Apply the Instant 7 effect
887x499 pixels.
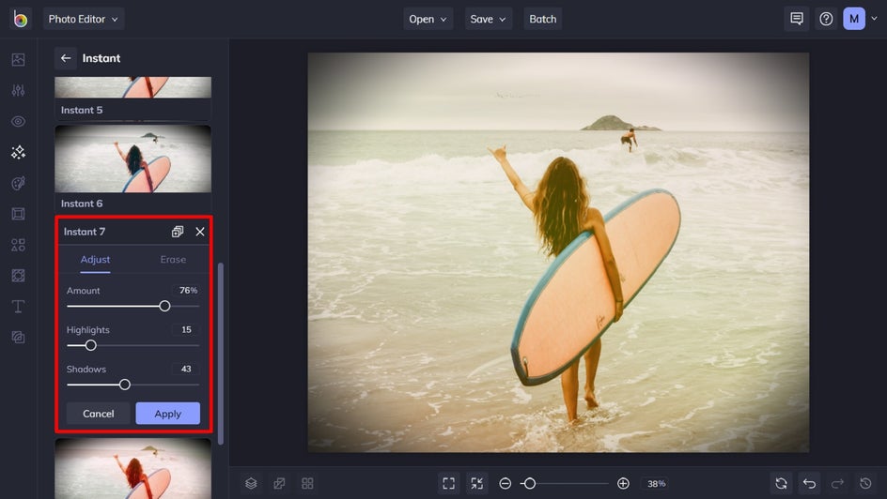pos(168,414)
